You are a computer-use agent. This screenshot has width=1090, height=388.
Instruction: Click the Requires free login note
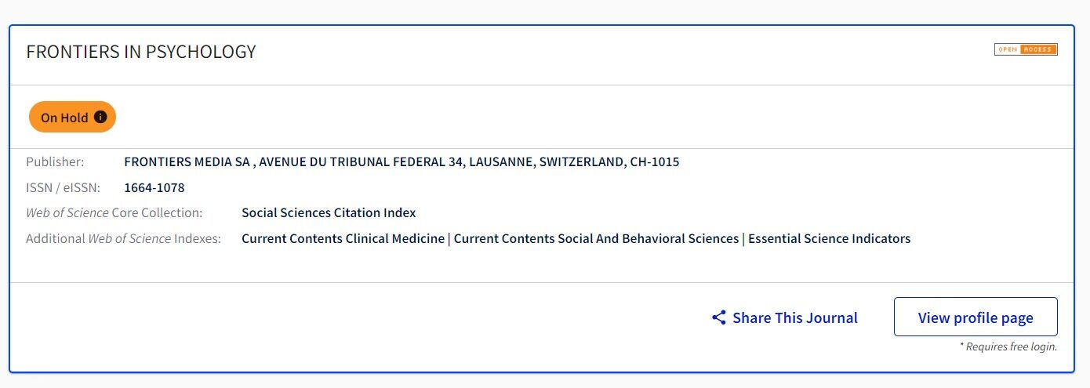pyautogui.click(x=1008, y=346)
